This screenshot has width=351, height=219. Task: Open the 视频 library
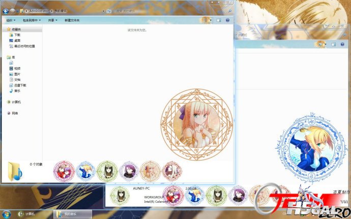click(x=15, y=69)
